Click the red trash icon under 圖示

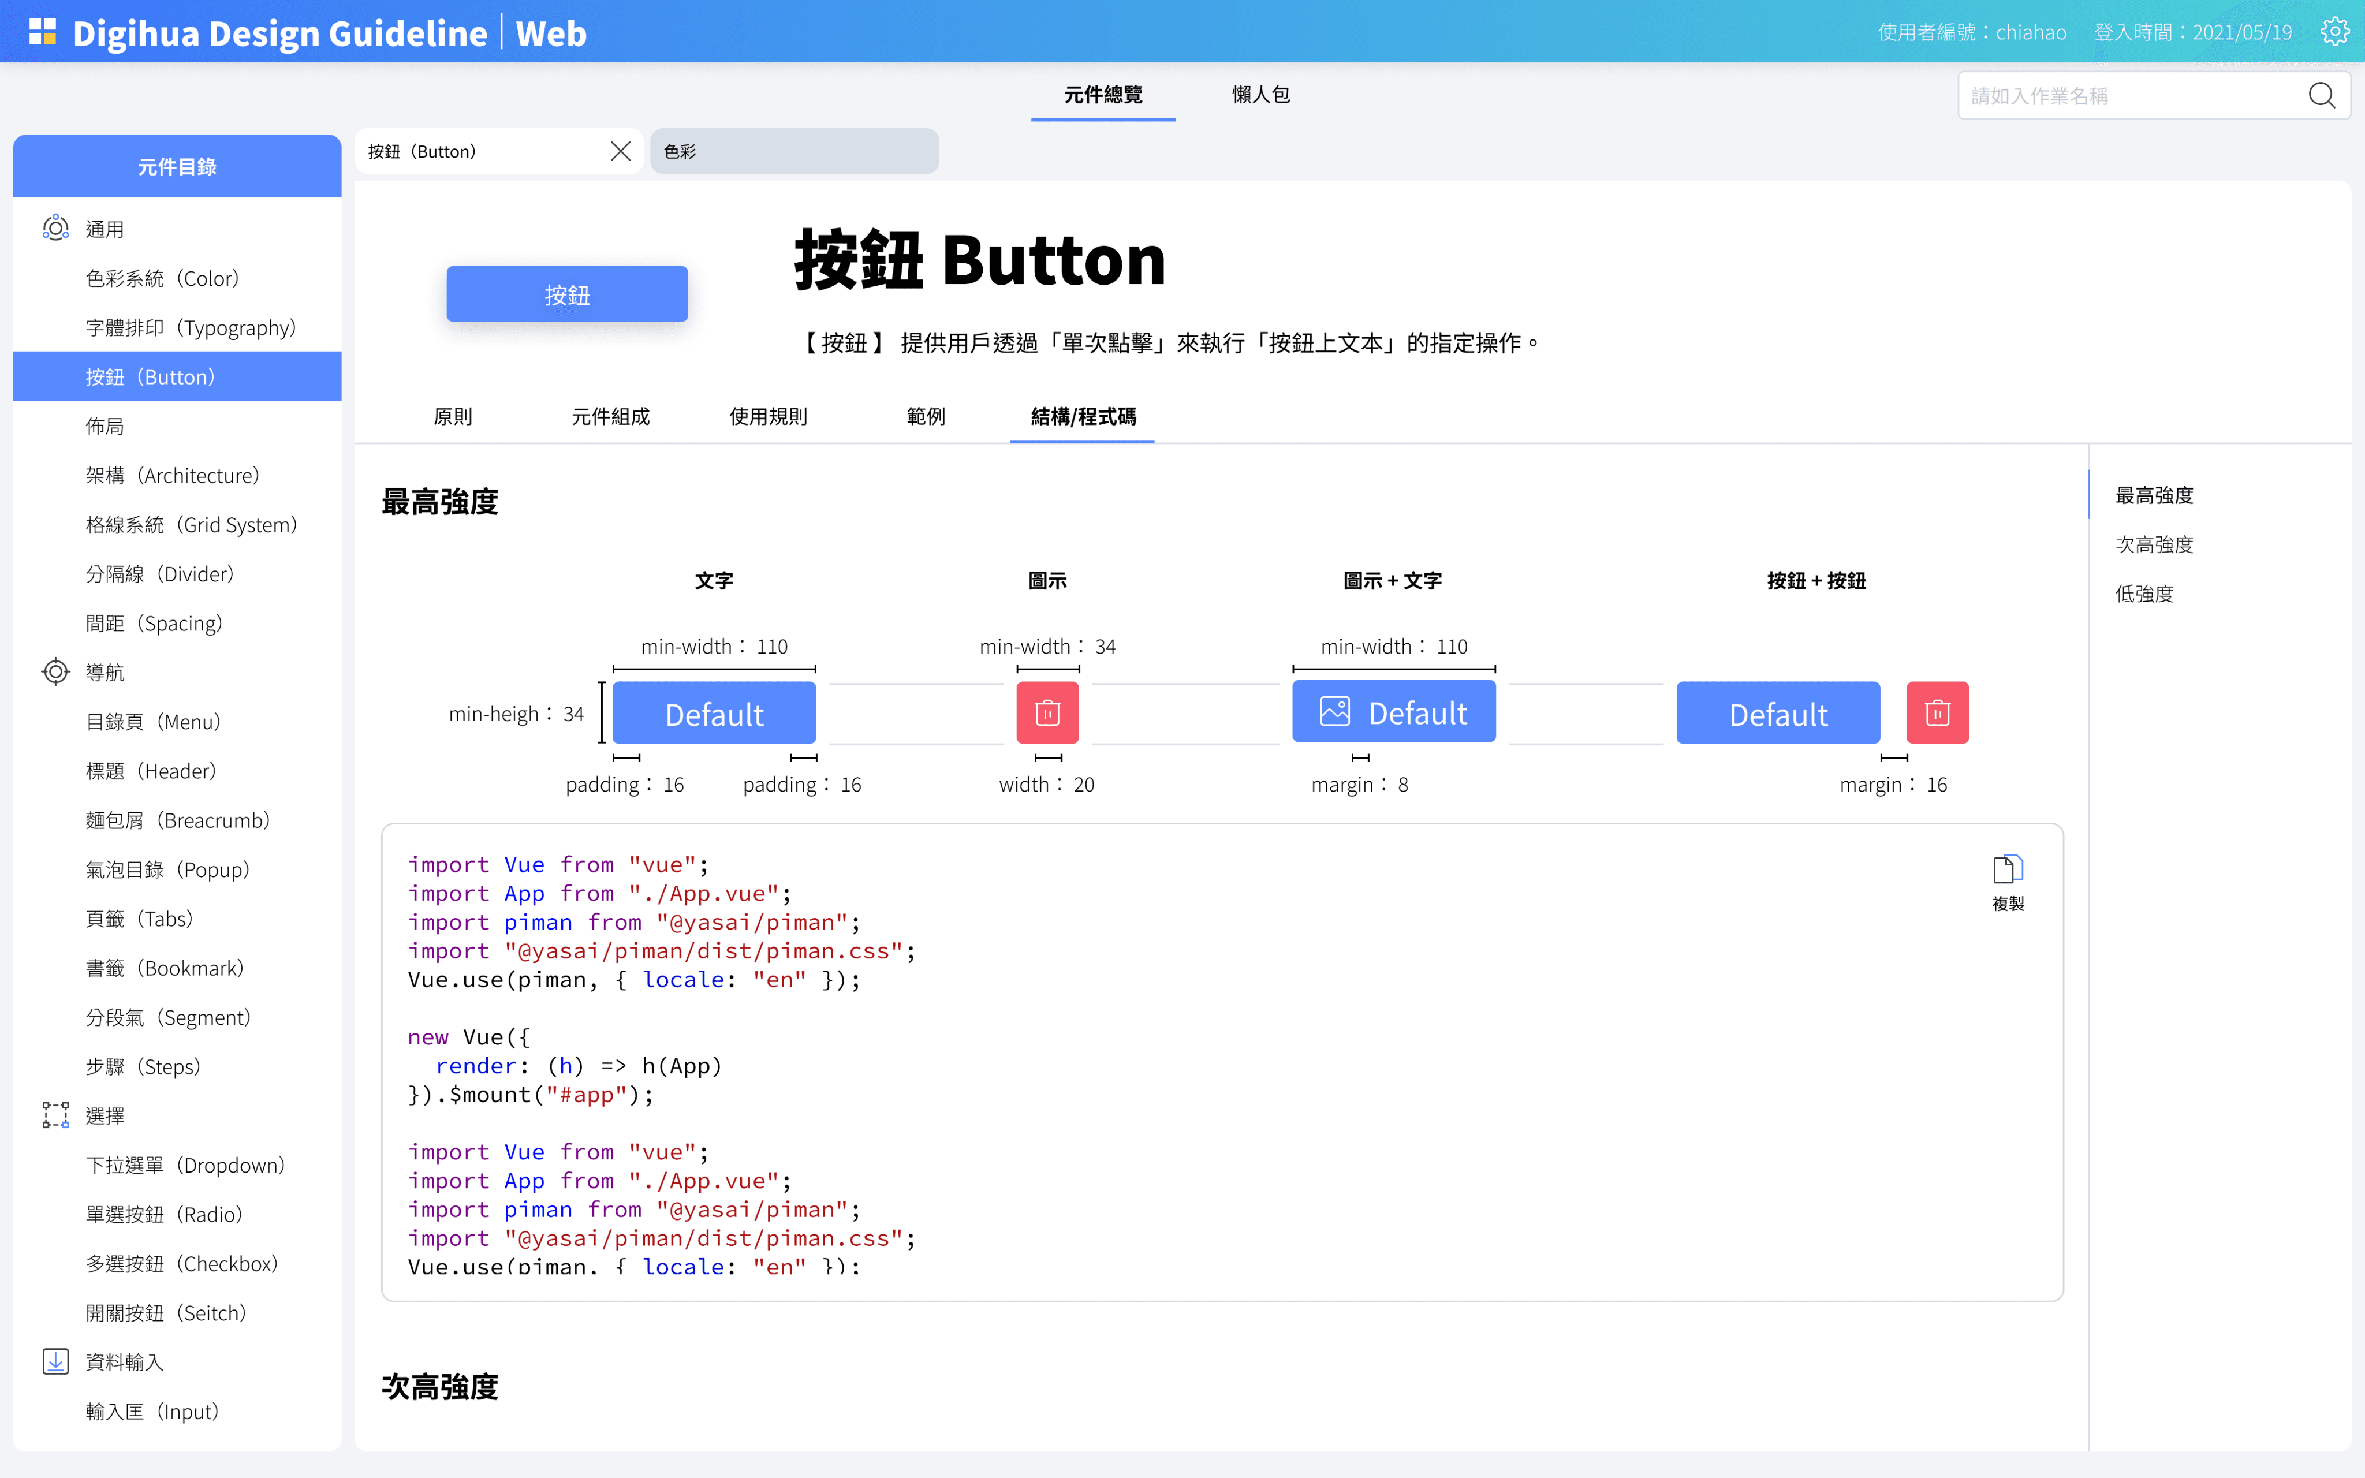(x=1047, y=712)
